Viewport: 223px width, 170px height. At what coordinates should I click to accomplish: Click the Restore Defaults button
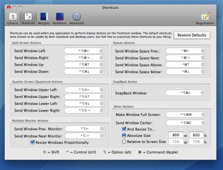pos(192,35)
